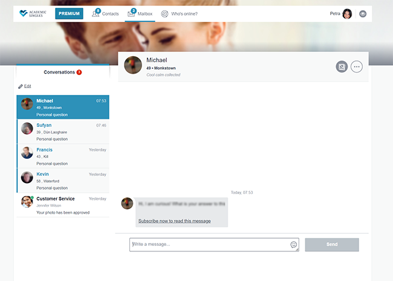The width and height of the screenshot is (393, 281).
Task: Click the Customer Service agent photo
Action: (x=27, y=202)
